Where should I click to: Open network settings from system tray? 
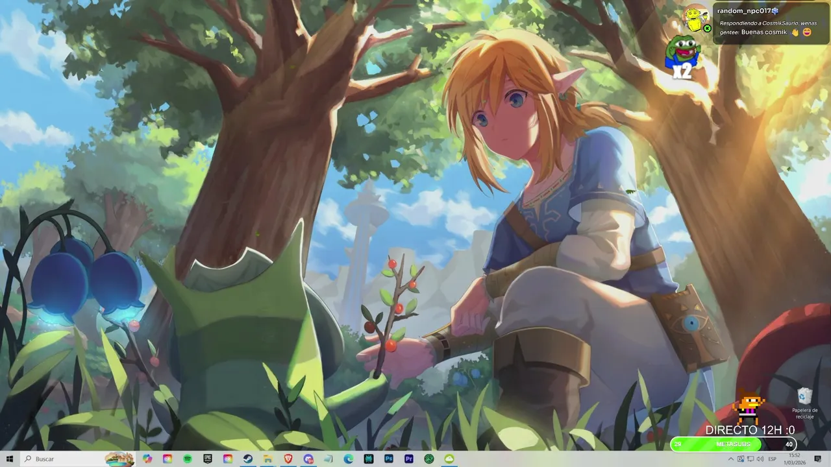tap(750, 459)
